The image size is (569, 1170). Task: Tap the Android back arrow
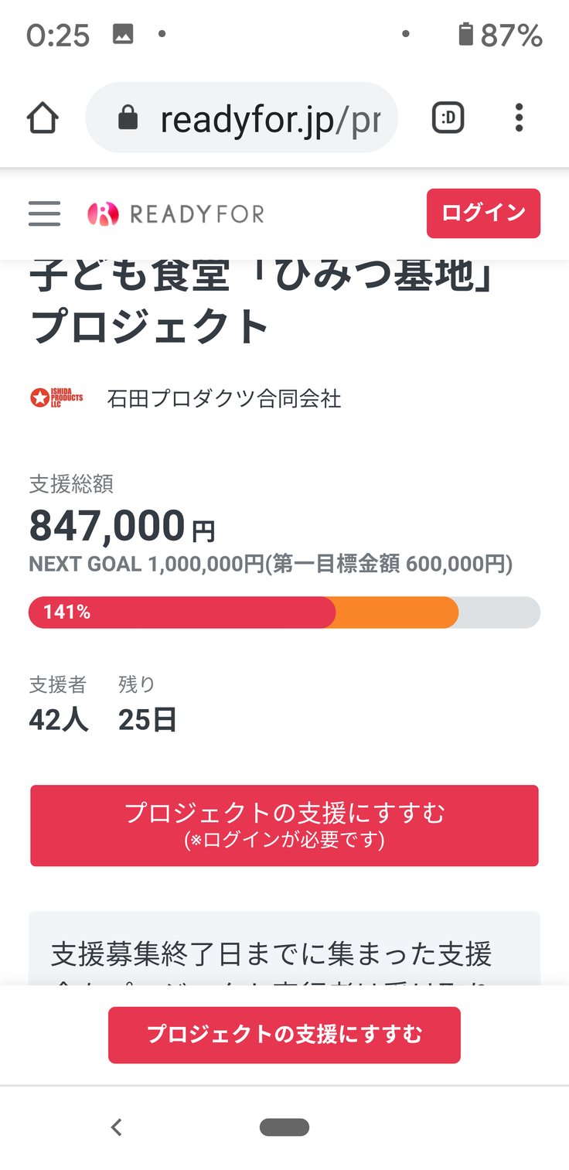tap(117, 1127)
